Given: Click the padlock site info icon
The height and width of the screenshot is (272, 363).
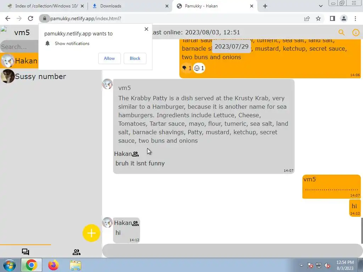Looking at the screenshot, I should coord(44,18).
